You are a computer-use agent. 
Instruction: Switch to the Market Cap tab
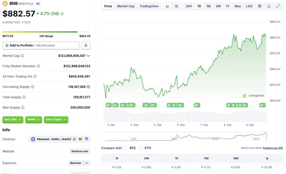tap(126, 6)
